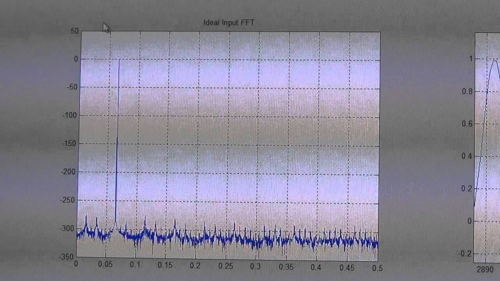Click x-axis label 0.4 on FFT plot
The image size is (500, 281).
[x=316, y=267]
